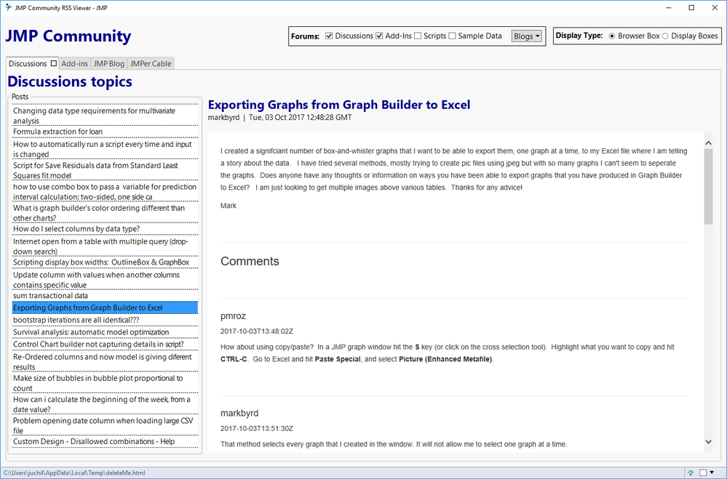Select 'Internet open from a table with multiple query'
Viewport: 727px width, 479px height.
coord(106,246)
